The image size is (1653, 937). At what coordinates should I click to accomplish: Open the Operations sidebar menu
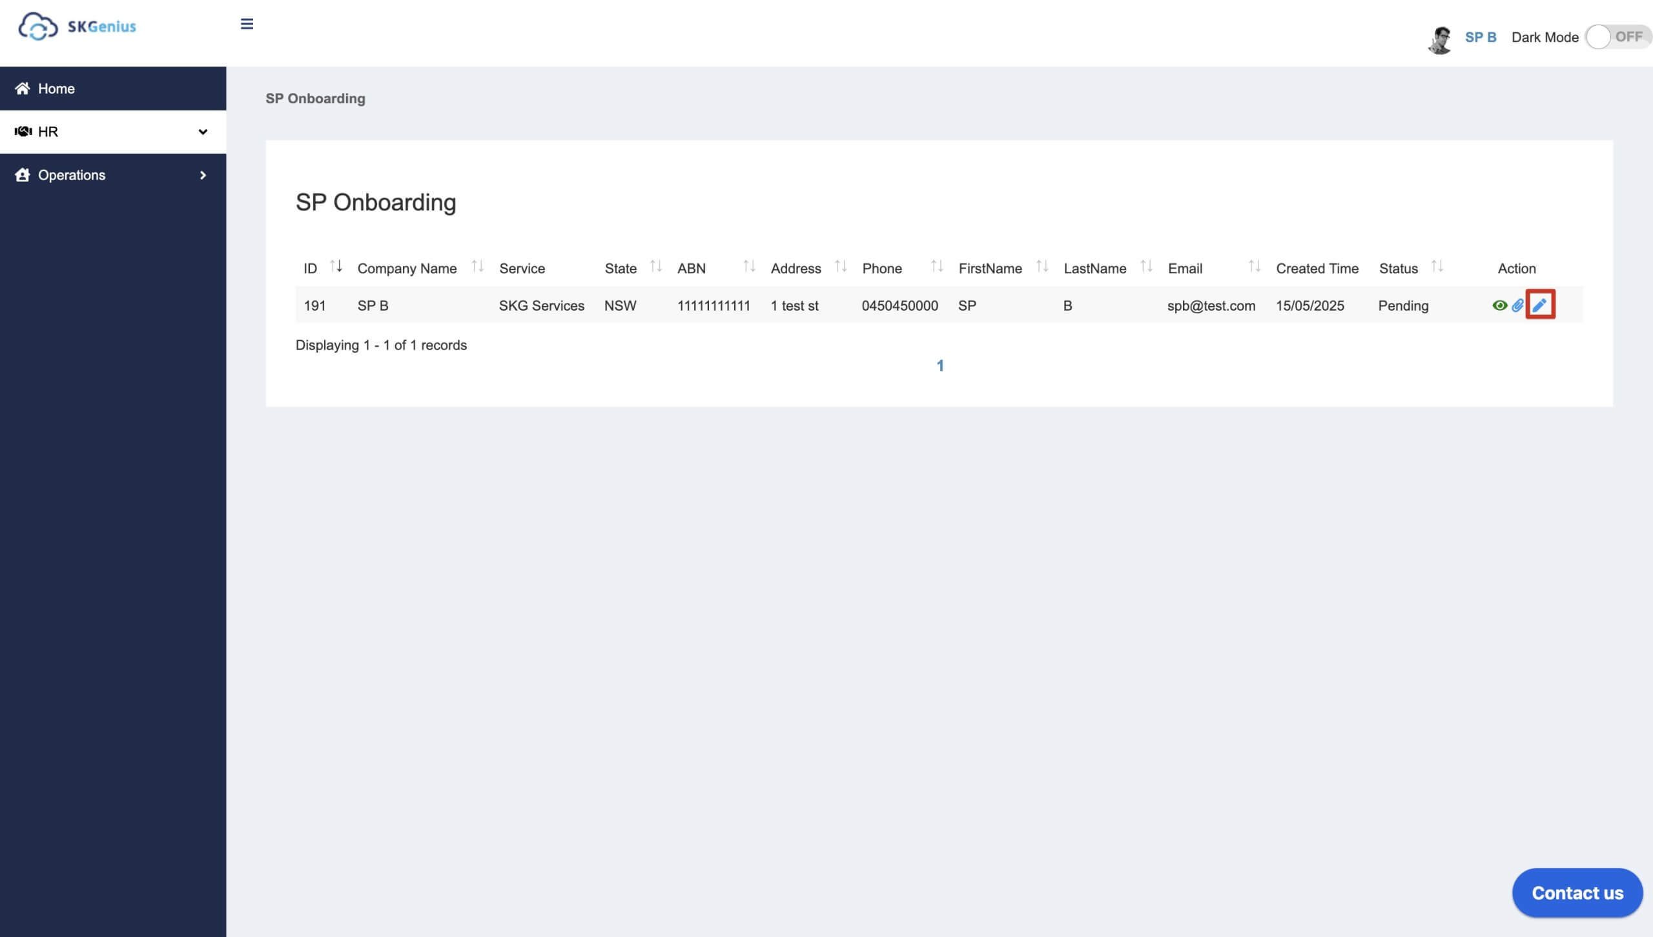(113, 175)
